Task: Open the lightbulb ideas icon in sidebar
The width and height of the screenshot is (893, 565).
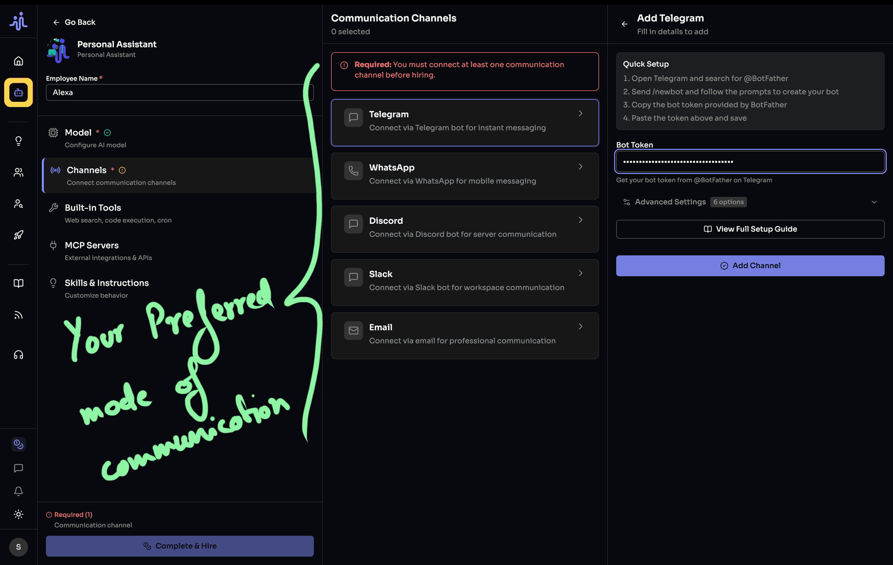Action: (x=19, y=141)
